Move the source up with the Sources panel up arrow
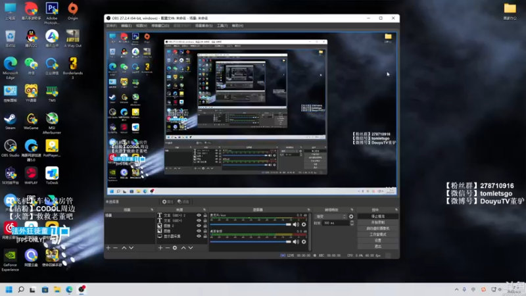The height and width of the screenshot is (296, 526). tap(183, 248)
